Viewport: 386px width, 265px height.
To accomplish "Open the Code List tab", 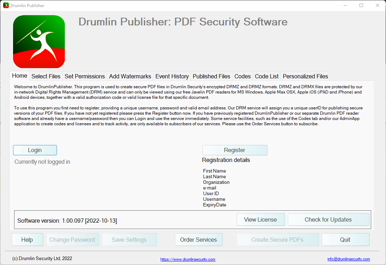I will tap(267, 76).
